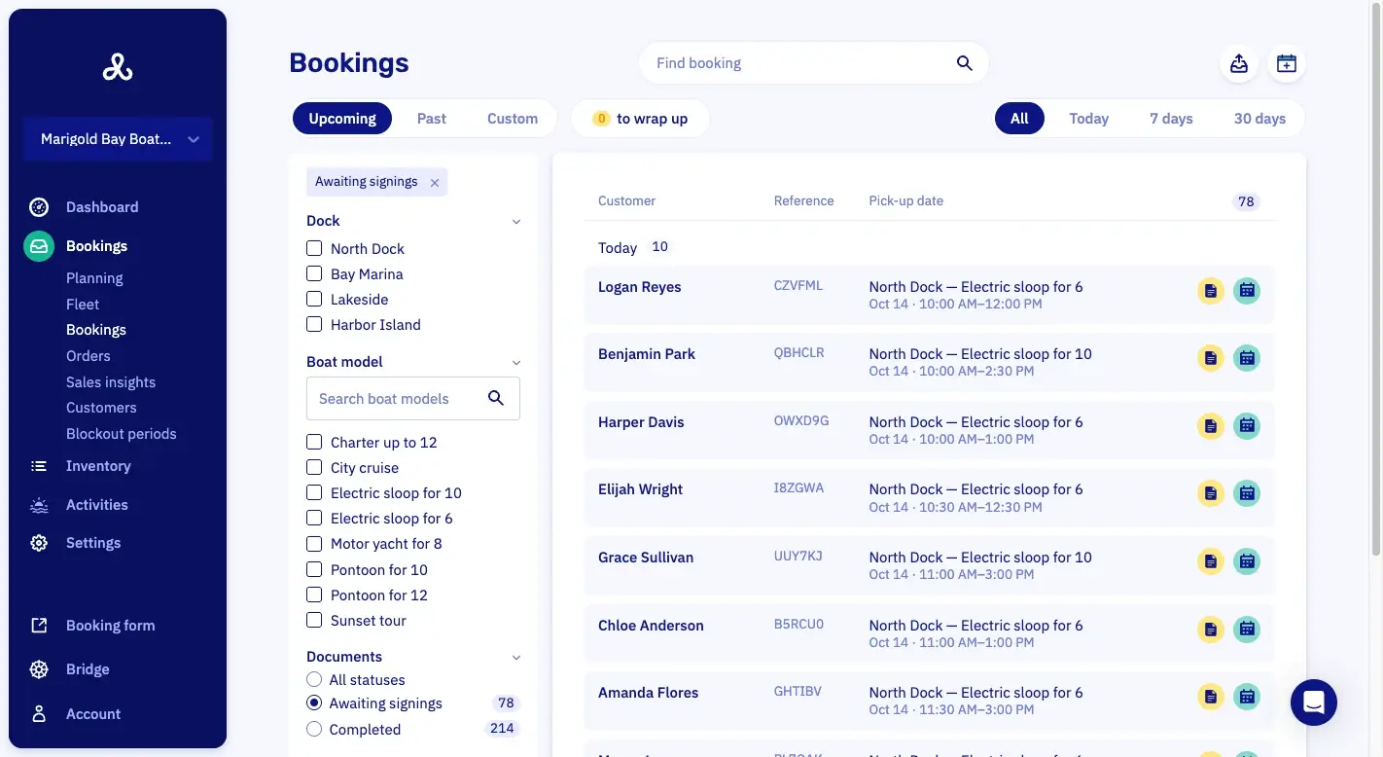Open Marigold Bay Boat company dropdown
This screenshot has height=757, width=1383.
[118, 139]
